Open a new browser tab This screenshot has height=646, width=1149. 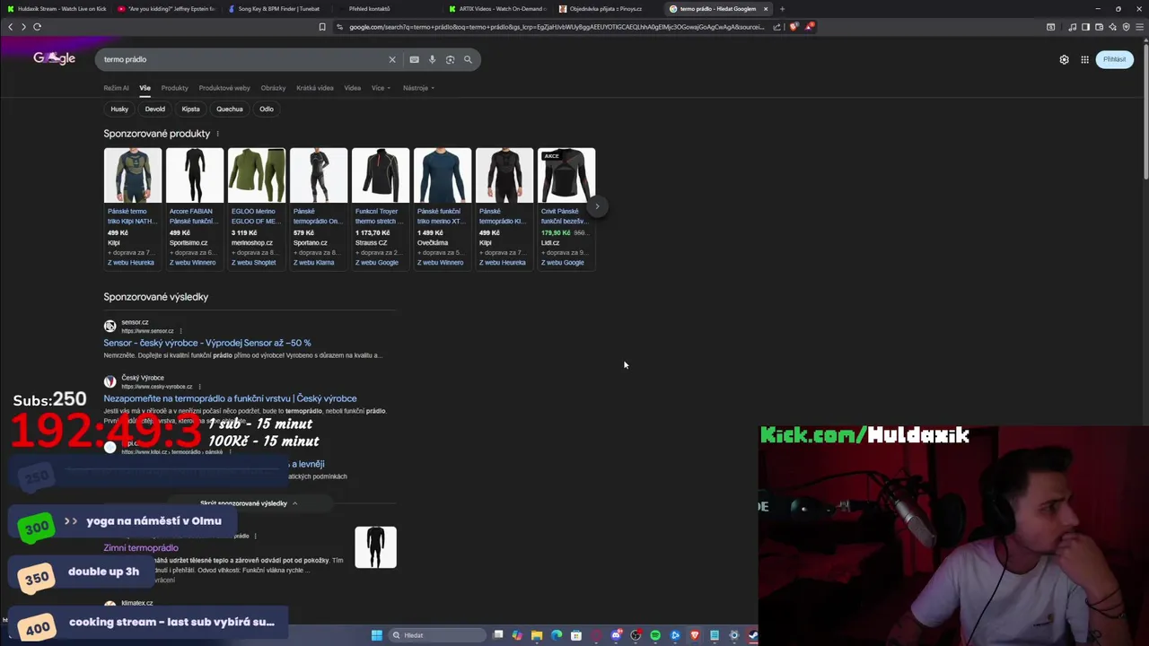pyautogui.click(x=782, y=9)
